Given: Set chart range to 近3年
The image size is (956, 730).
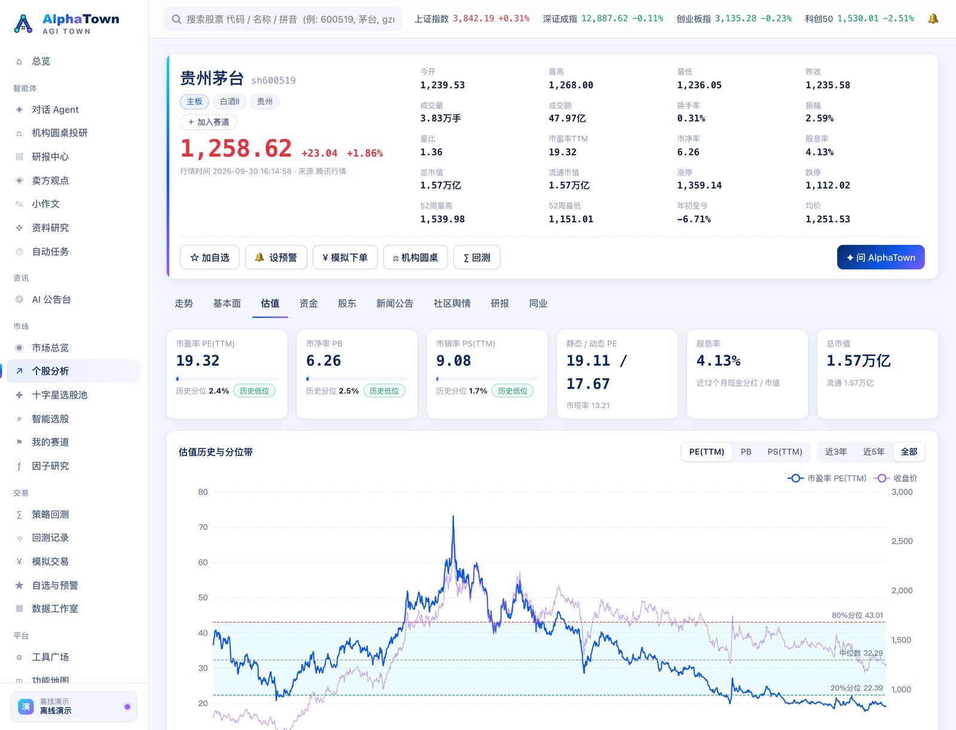Looking at the screenshot, I should tap(836, 452).
